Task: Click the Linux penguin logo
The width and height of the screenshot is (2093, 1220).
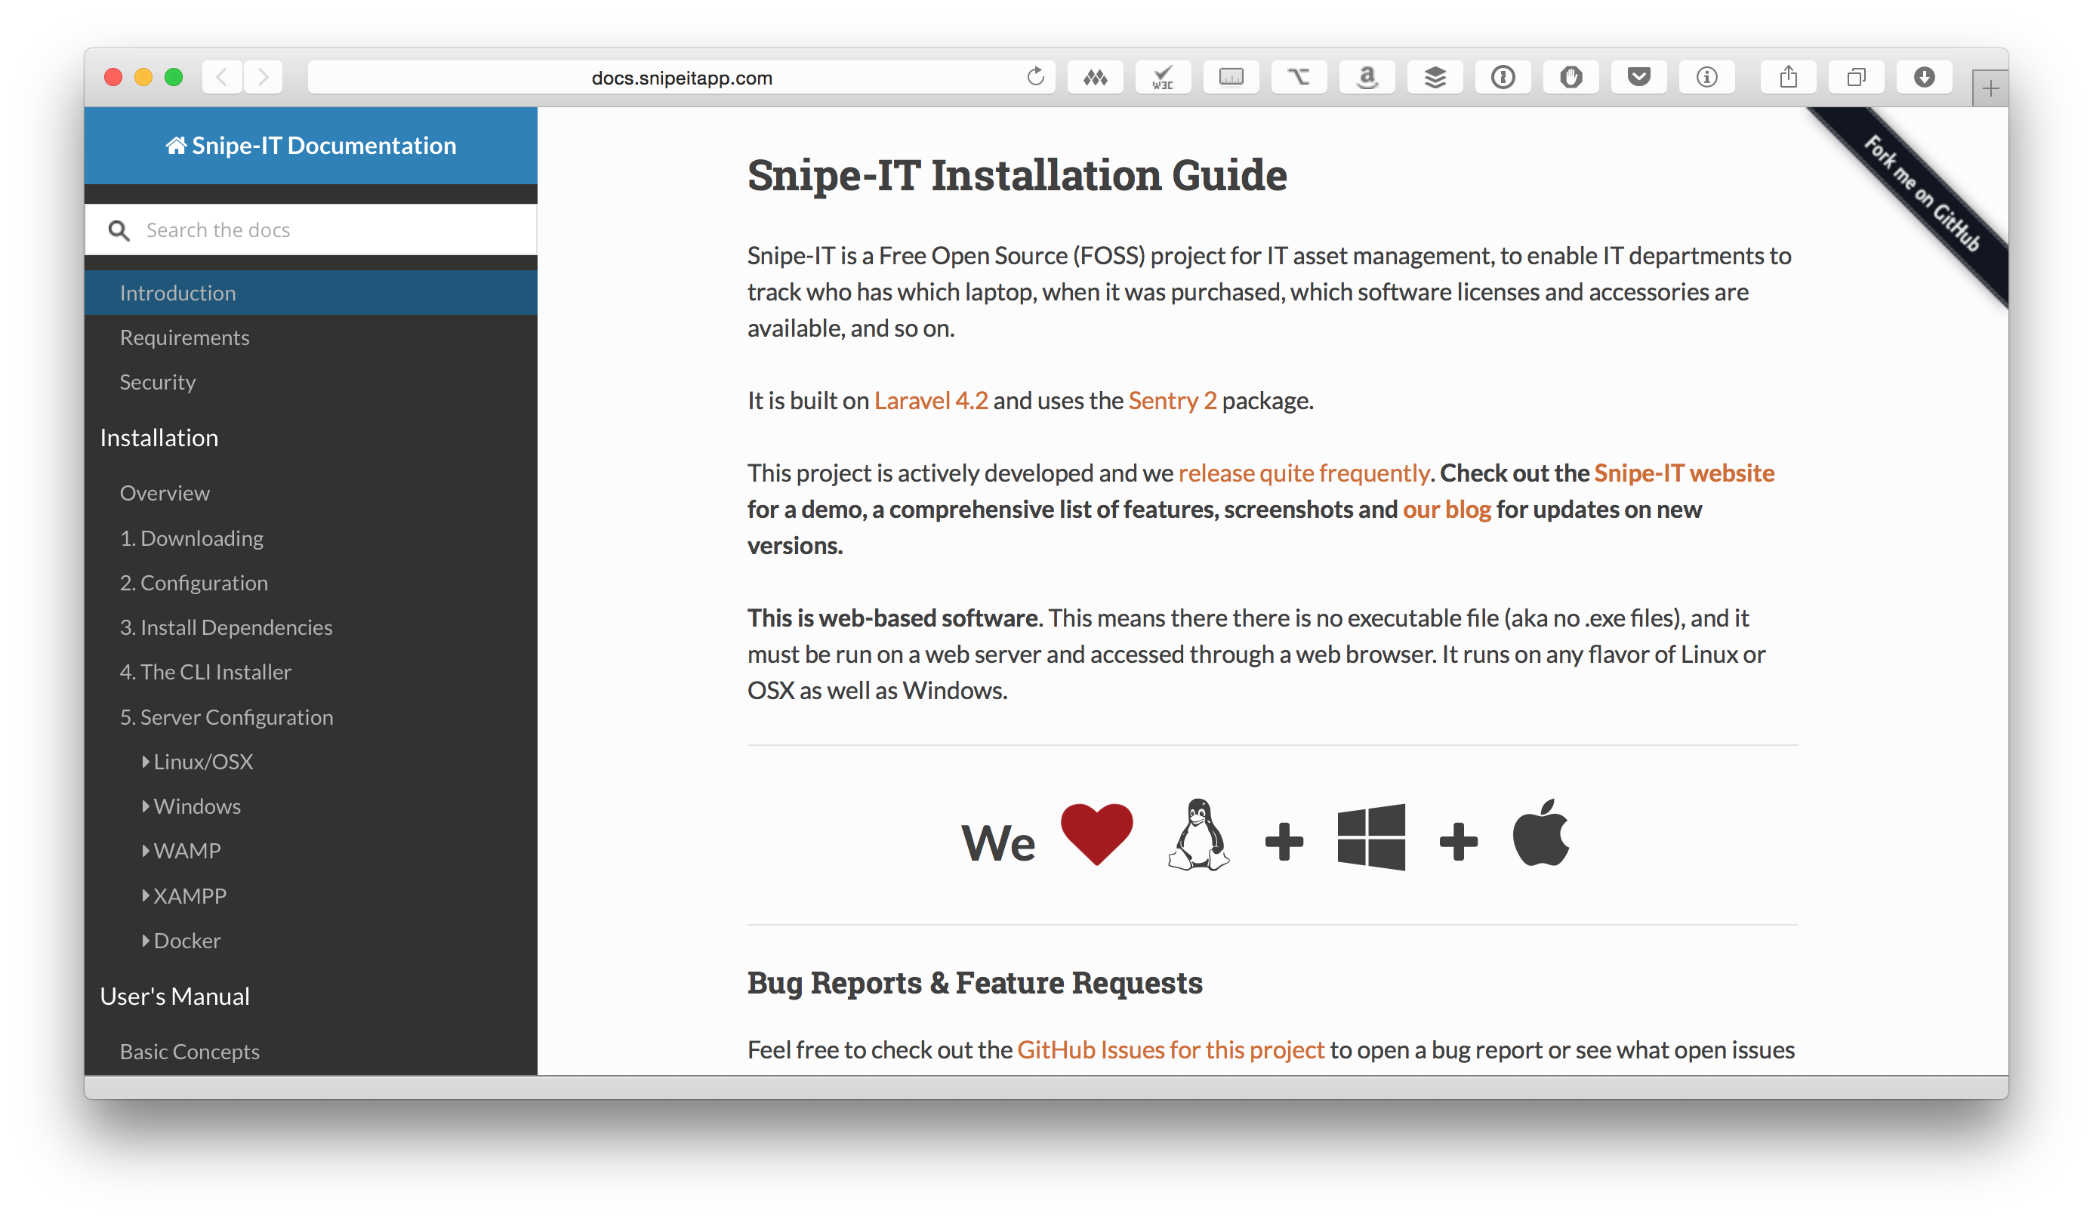Action: (x=1198, y=833)
